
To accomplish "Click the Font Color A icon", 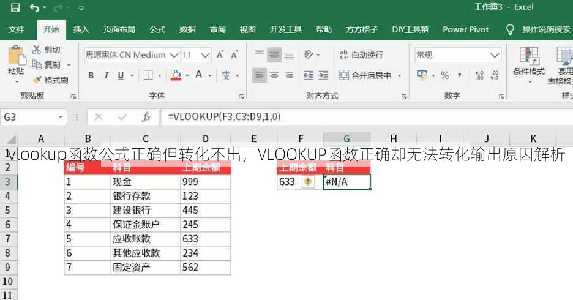I will [198, 75].
